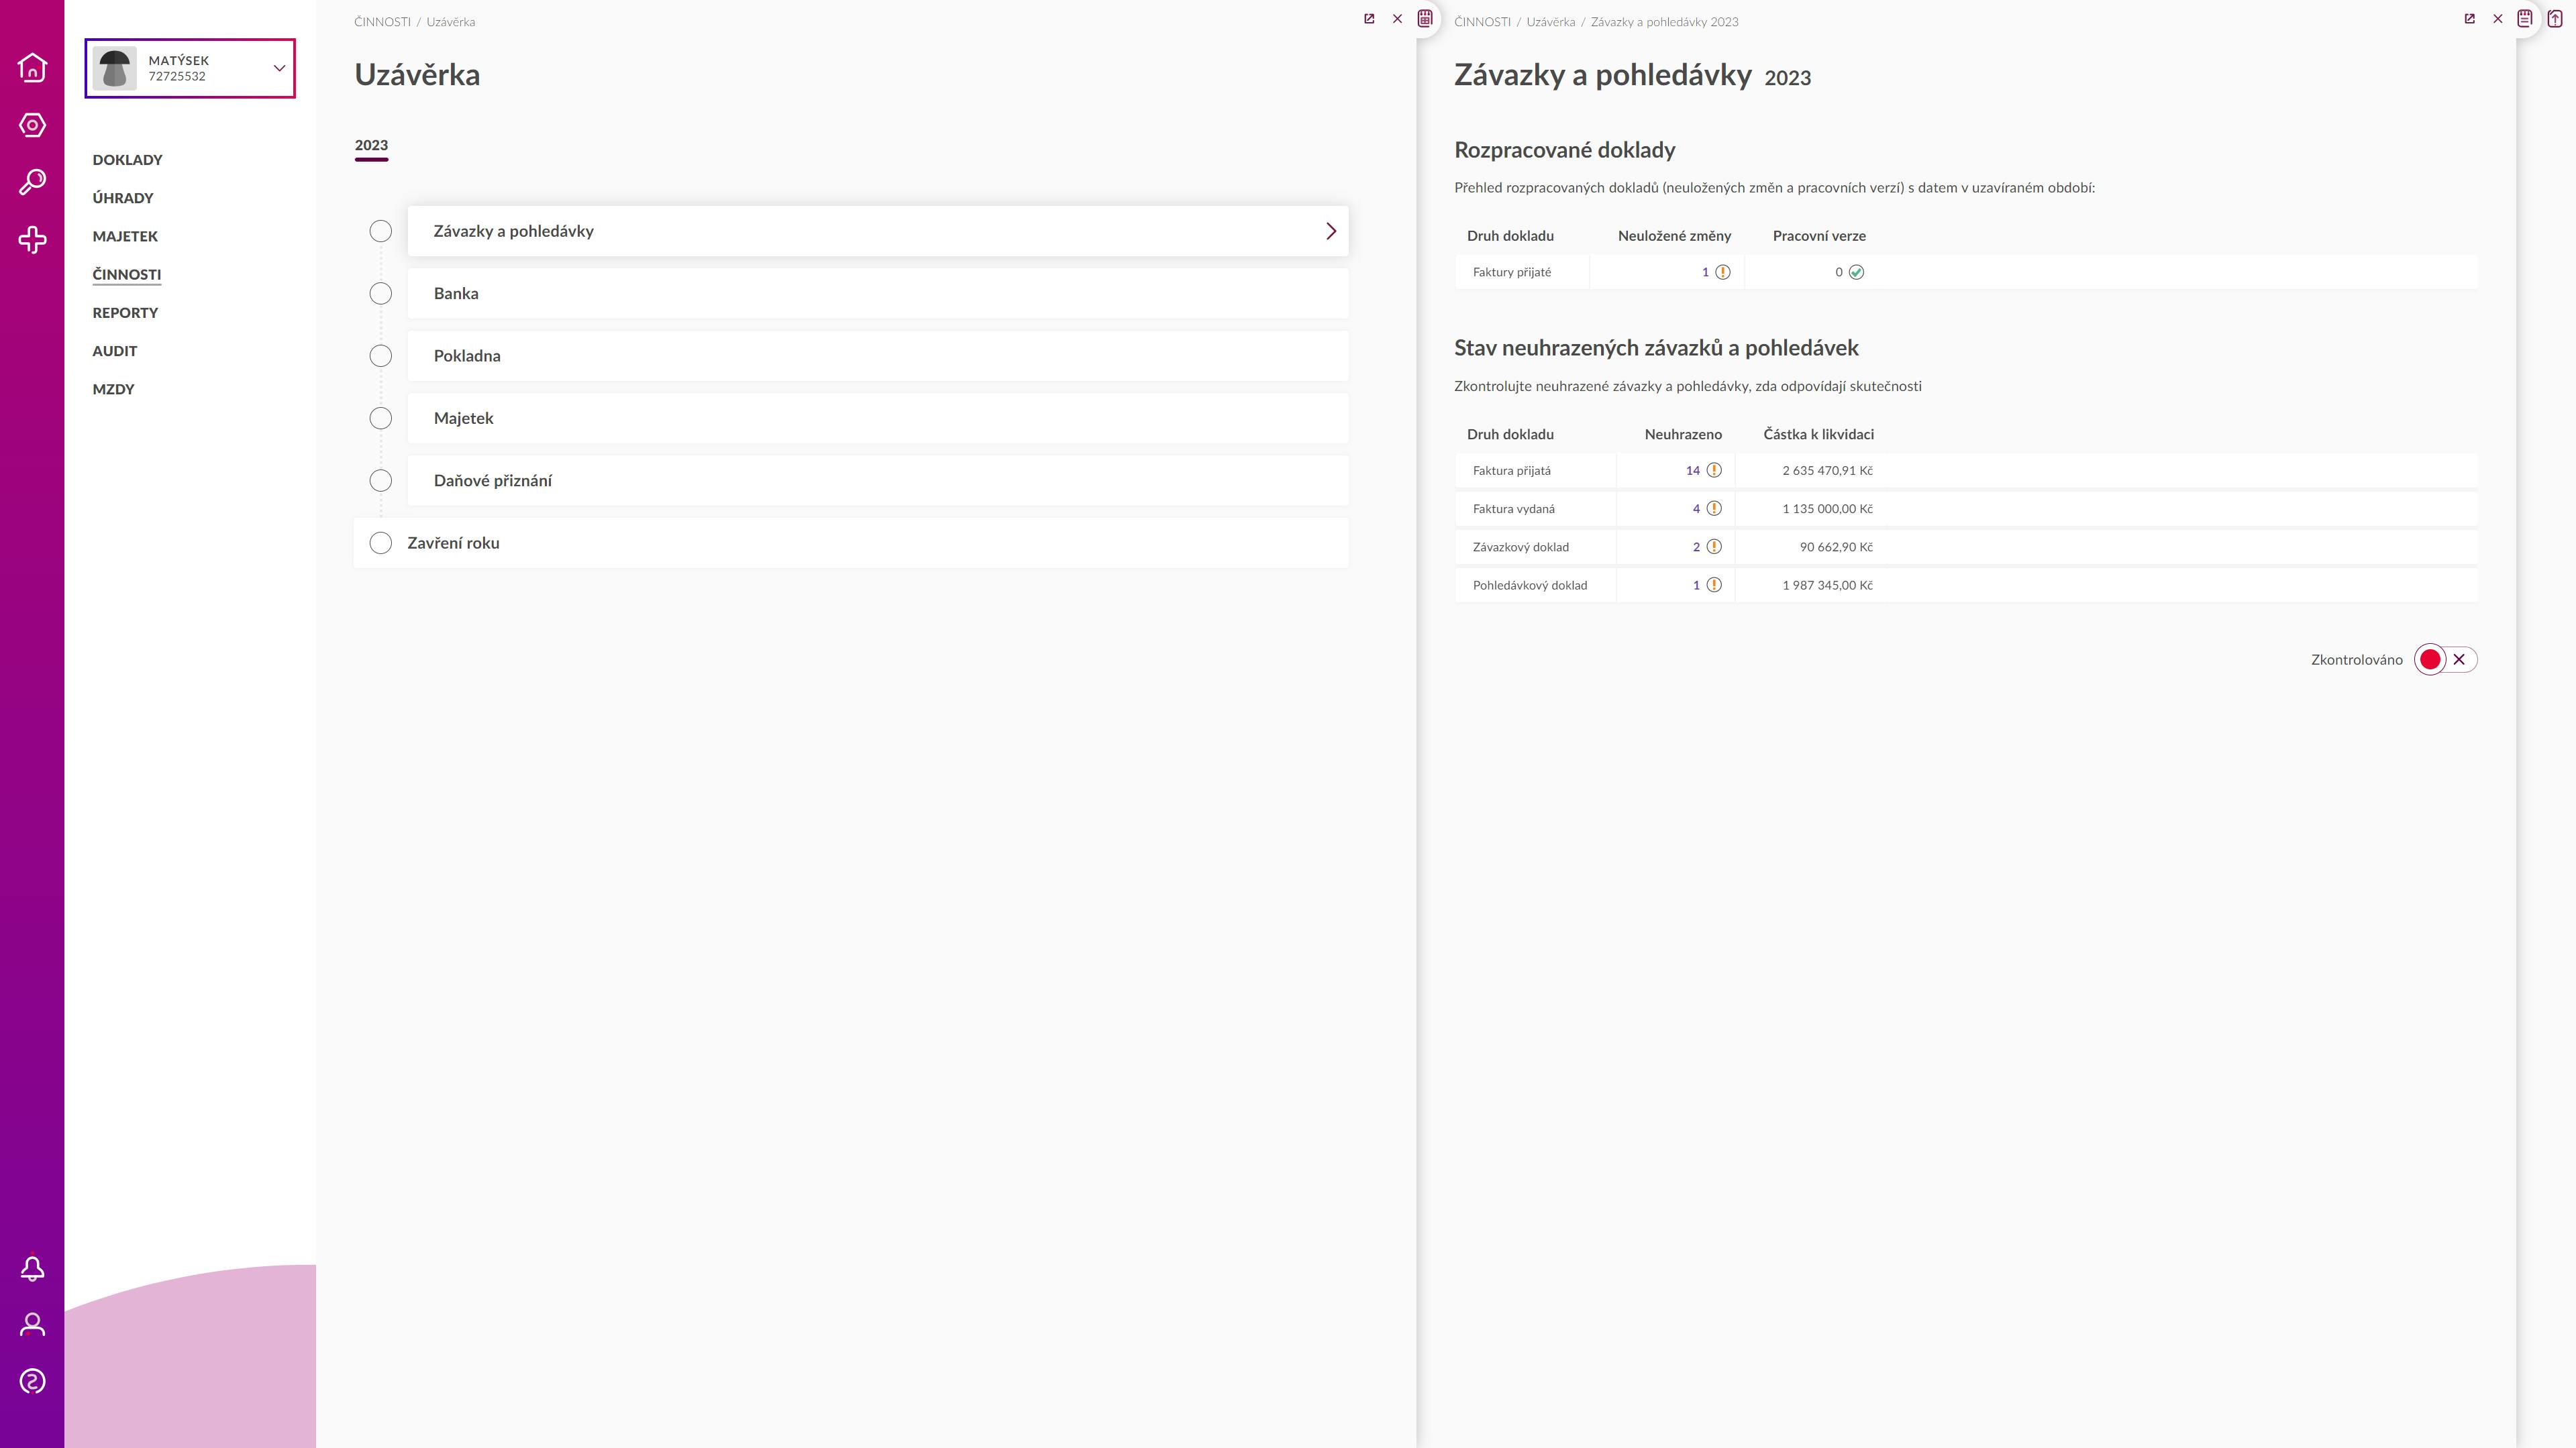Expand Závazky a pohledávky step chevron
Screen dimensions: 2576x1448
point(1330,231)
